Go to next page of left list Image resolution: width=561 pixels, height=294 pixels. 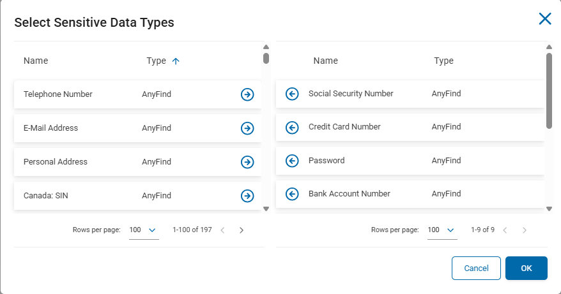tap(242, 230)
